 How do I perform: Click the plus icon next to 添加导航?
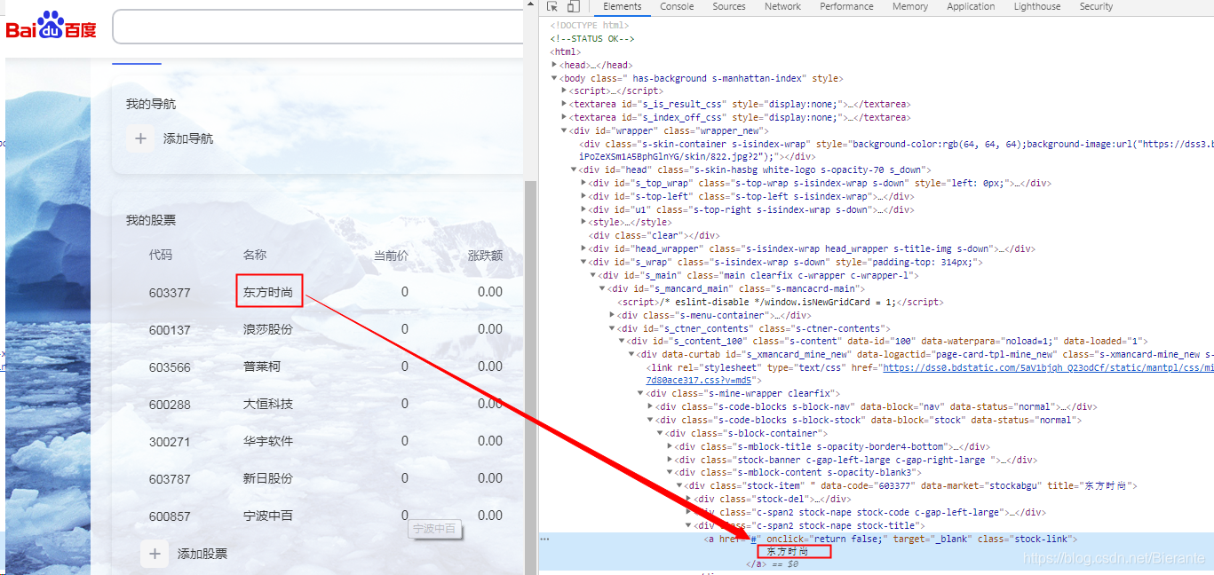(139, 138)
